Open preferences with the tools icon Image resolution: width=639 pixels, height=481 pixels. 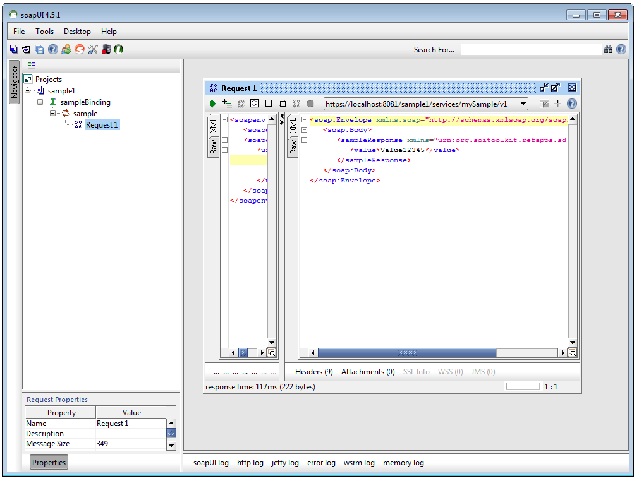[93, 50]
